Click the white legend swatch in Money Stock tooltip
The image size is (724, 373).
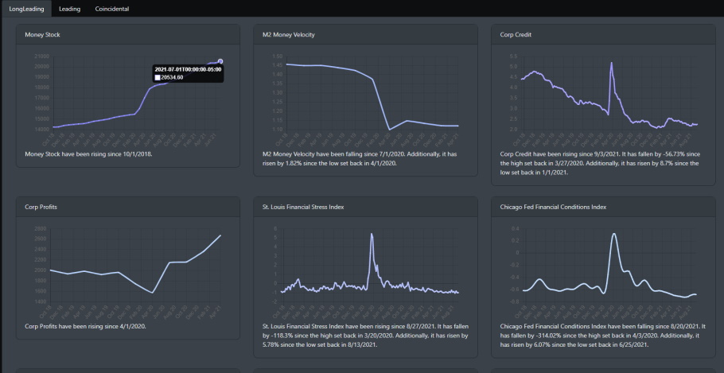point(158,77)
